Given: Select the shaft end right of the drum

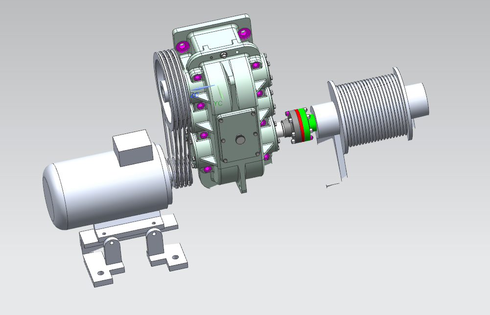Looking at the screenshot, I should point(418,101).
